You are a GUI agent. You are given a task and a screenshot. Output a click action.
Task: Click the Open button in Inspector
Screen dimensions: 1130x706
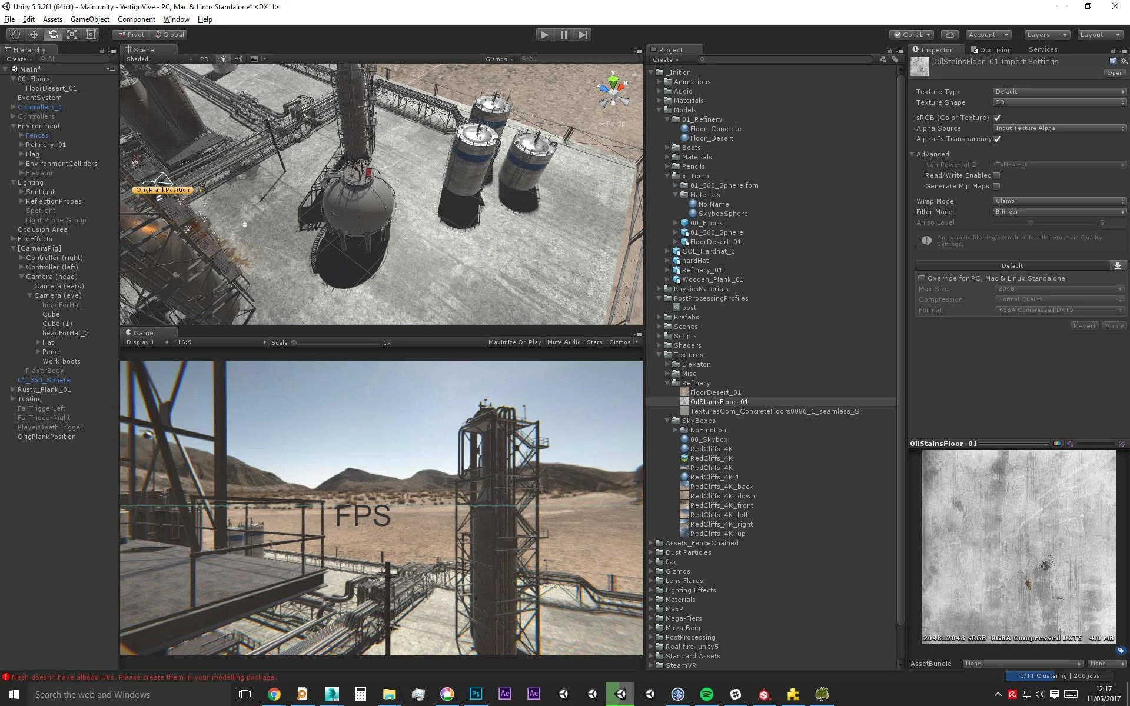click(x=1115, y=73)
